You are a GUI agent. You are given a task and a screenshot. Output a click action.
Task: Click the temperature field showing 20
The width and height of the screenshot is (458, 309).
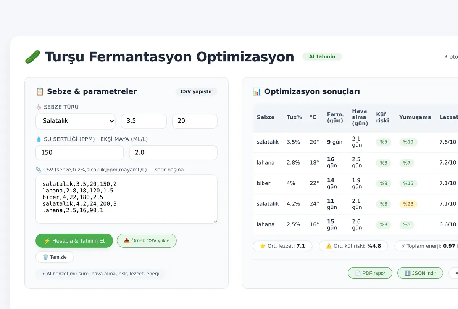click(195, 121)
